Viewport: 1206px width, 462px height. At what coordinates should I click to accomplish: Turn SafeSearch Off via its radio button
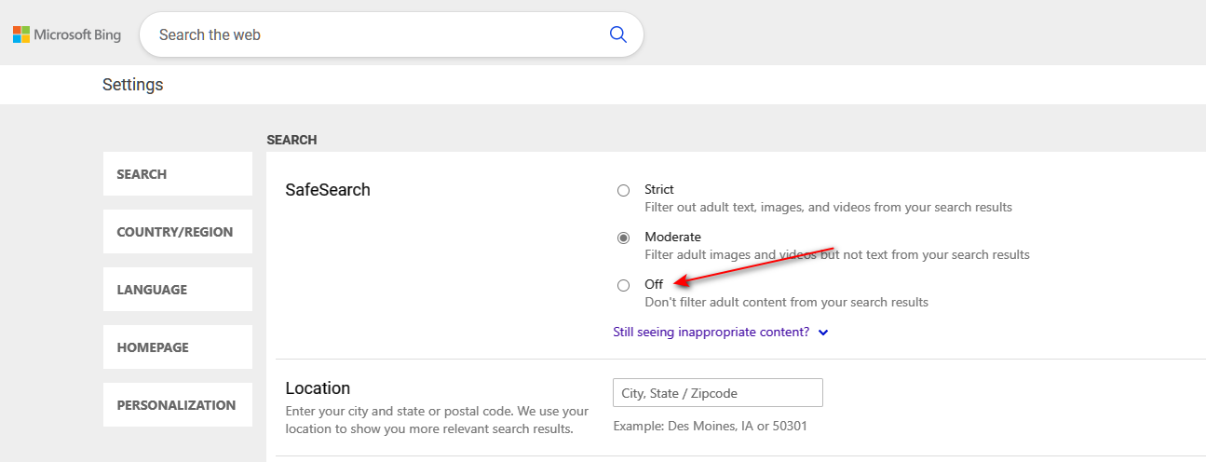click(x=623, y=286)
